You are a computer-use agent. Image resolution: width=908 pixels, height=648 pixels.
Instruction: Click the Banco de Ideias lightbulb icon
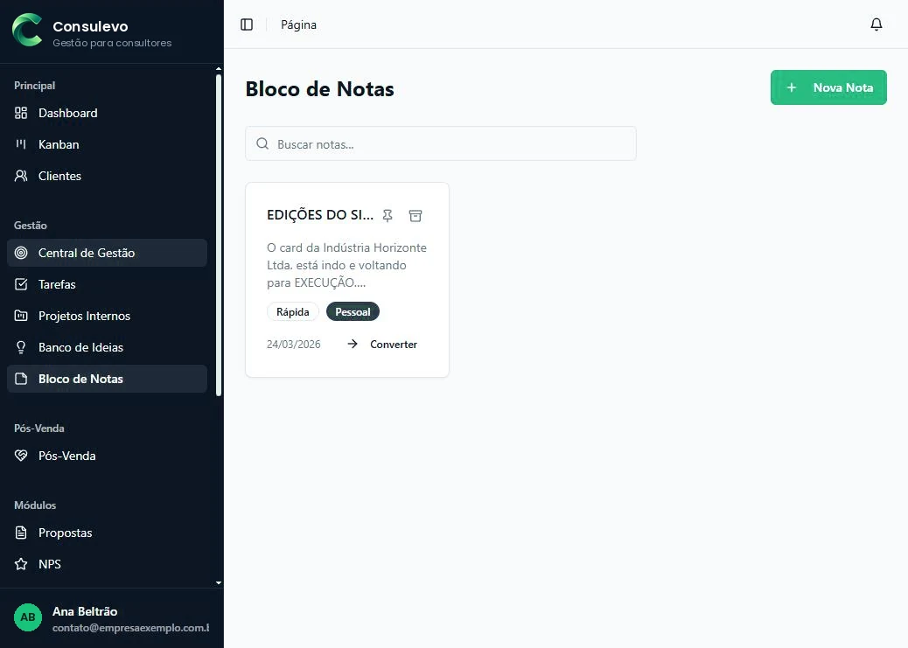coord(21,347)
